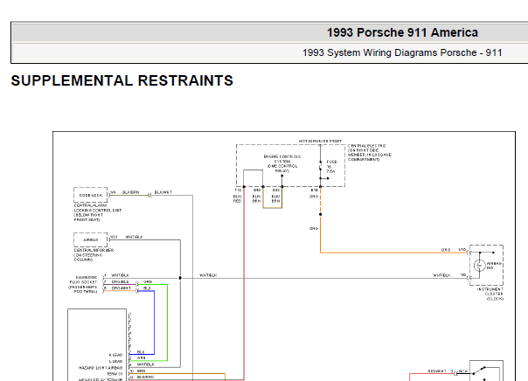
Task: Click the green wire at the GRN label
Action: 148,283
